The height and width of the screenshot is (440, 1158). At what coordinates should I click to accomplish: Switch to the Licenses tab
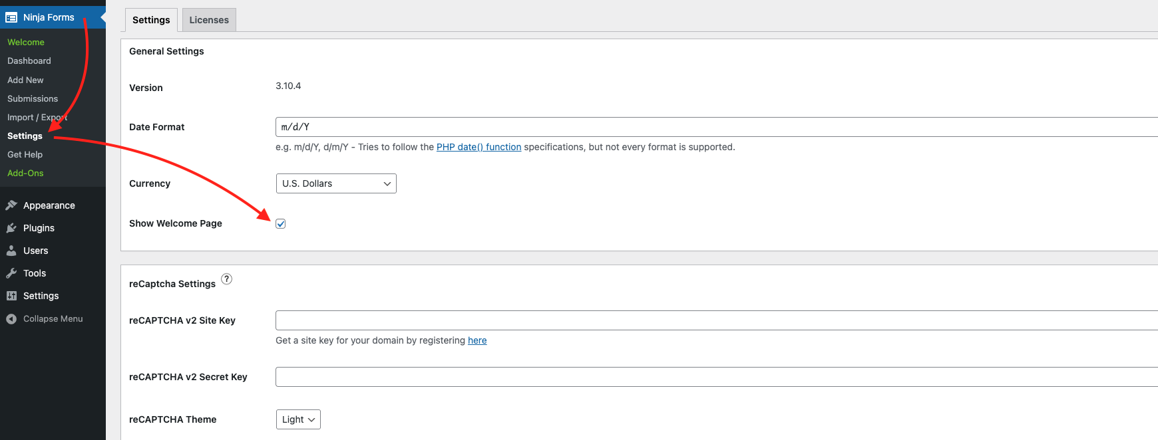pos(209,20)
